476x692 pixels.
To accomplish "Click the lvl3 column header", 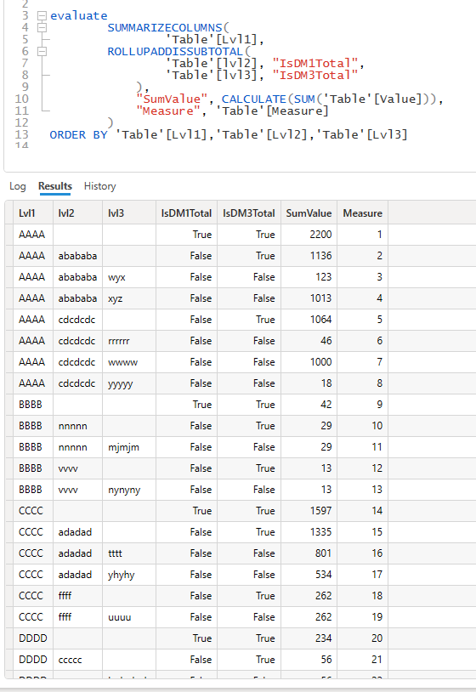I will point(129,213).
